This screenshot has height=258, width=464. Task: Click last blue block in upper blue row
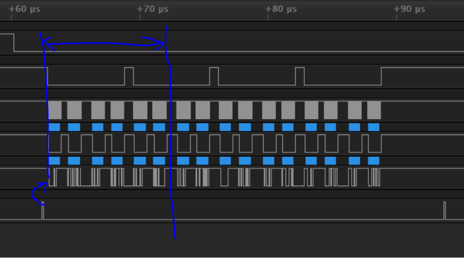[x=374, y=127]
